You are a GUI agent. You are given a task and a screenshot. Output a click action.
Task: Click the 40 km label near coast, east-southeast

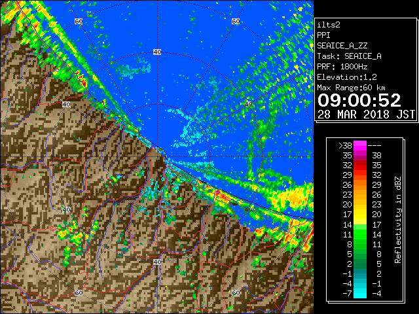point(248,209)
